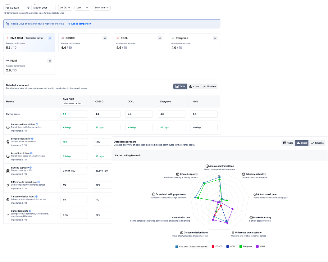
Task: Click the COSCO logo icon in card
Action: [62, 38]
